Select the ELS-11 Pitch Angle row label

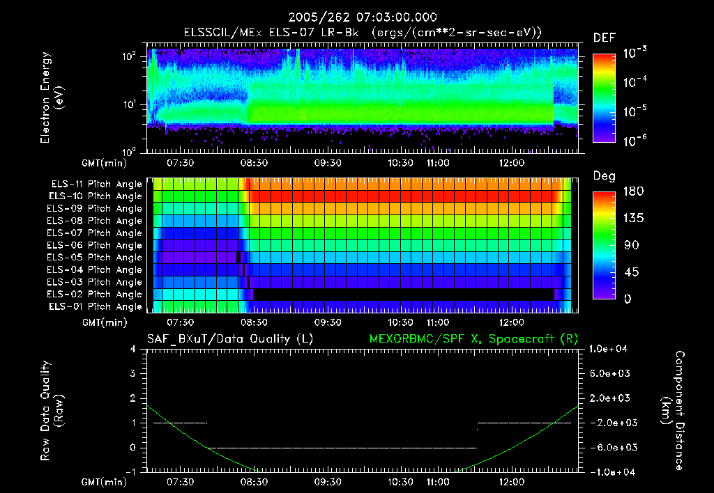[x=96, y=185]
